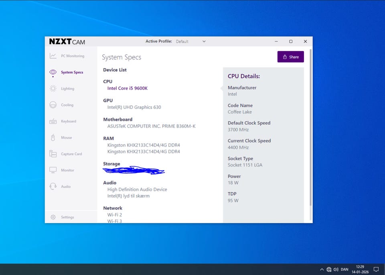Select High Definition Audio Device entry
Image resolution: width=385 pixels, height=275 pixels.
137,189
